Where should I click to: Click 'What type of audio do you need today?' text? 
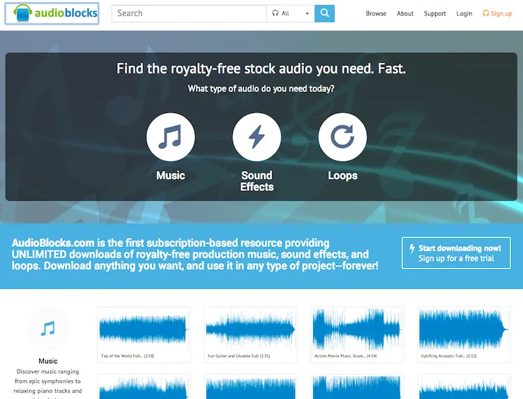pos(261,89)
